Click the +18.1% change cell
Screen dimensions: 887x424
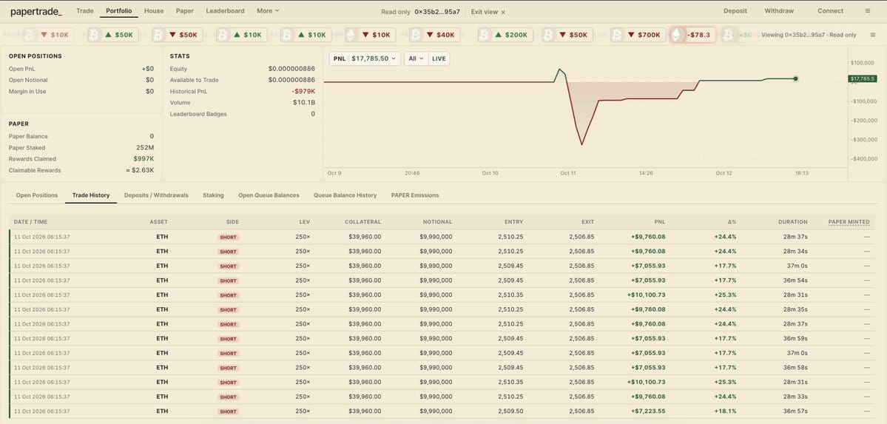click(x=725, y=411)
